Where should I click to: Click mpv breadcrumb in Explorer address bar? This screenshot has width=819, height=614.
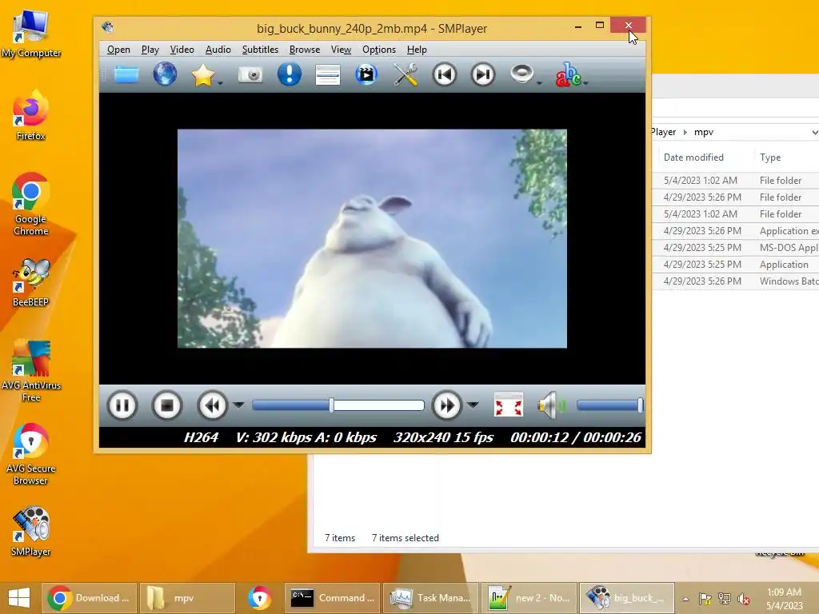[x=704, y=132]
